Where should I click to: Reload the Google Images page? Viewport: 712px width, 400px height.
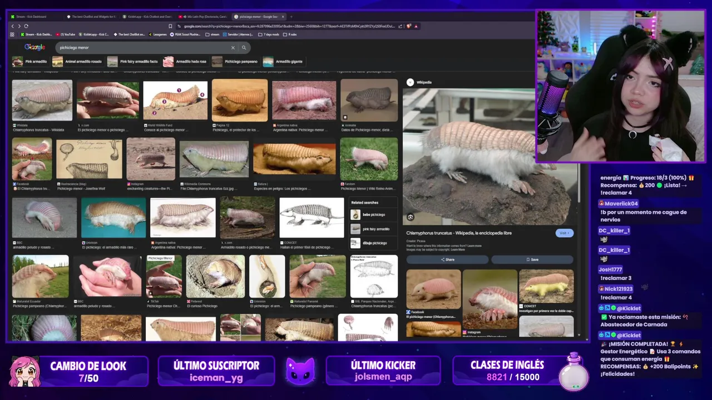pyautogui.click(x=26, y=26)
